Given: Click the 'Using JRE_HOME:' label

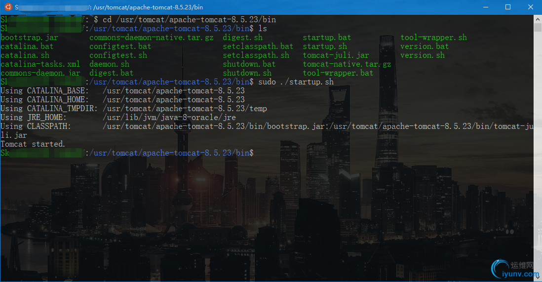Looking at the screenshot, I should tap(34, 118).
